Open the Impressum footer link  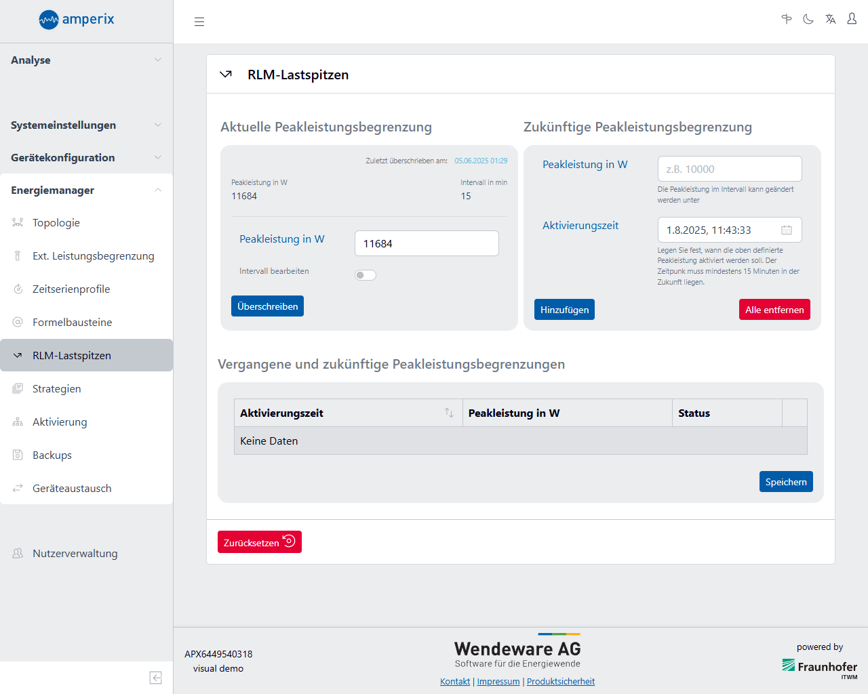click(x=498, y=682)
